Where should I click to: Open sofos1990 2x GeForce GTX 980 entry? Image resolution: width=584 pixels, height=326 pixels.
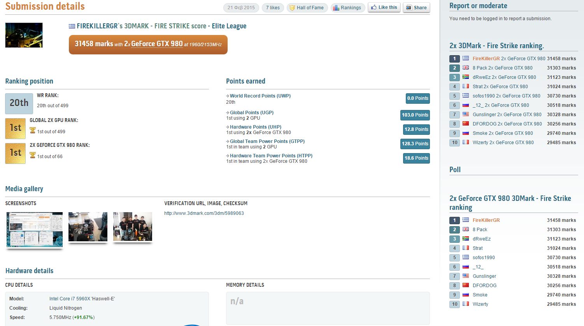click(507, 96)
